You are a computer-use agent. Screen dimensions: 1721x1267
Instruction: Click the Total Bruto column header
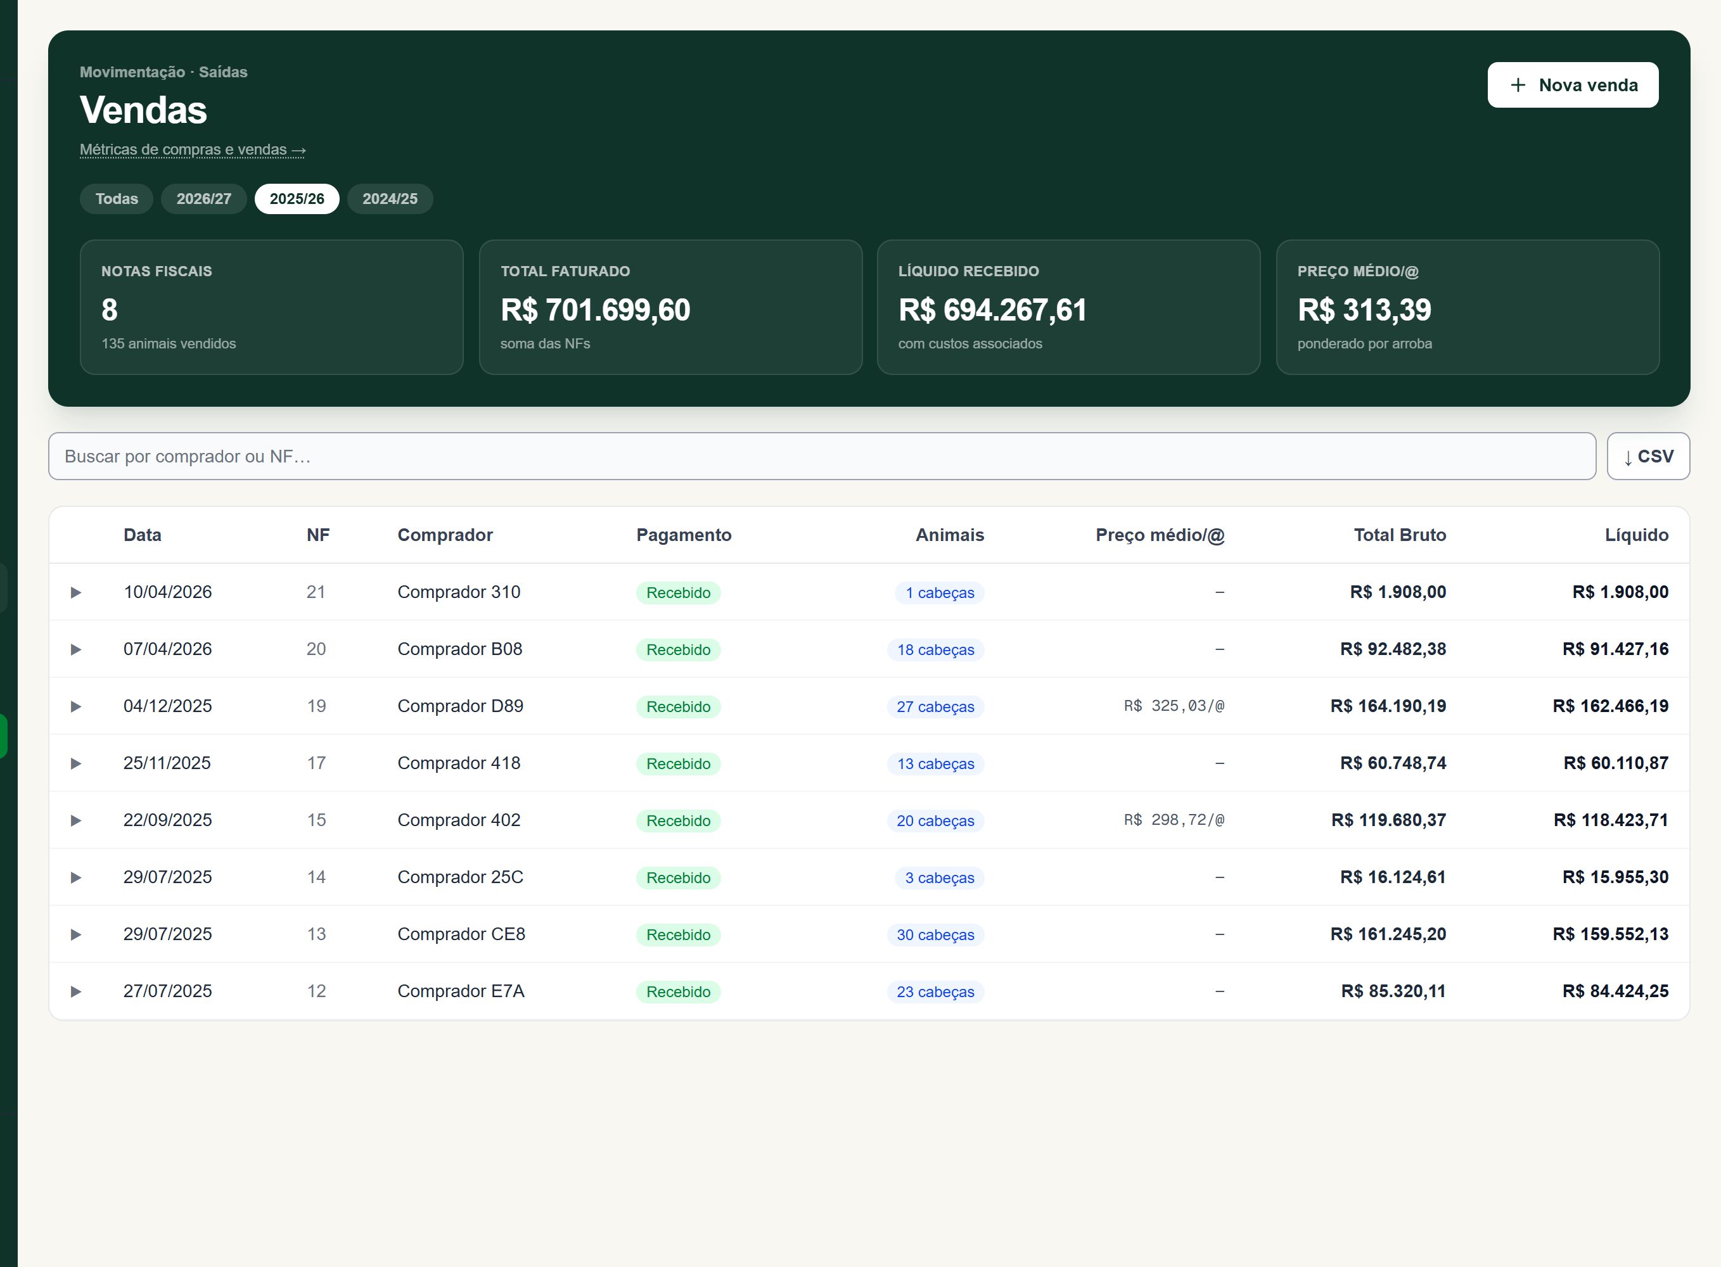1400,535
